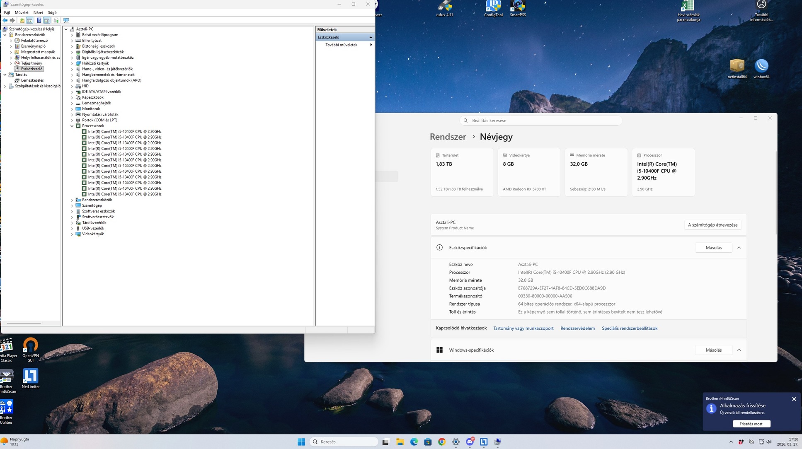Click the blue Back arrow in toolbar
The image size is (802, 449).
click(5, 20)
